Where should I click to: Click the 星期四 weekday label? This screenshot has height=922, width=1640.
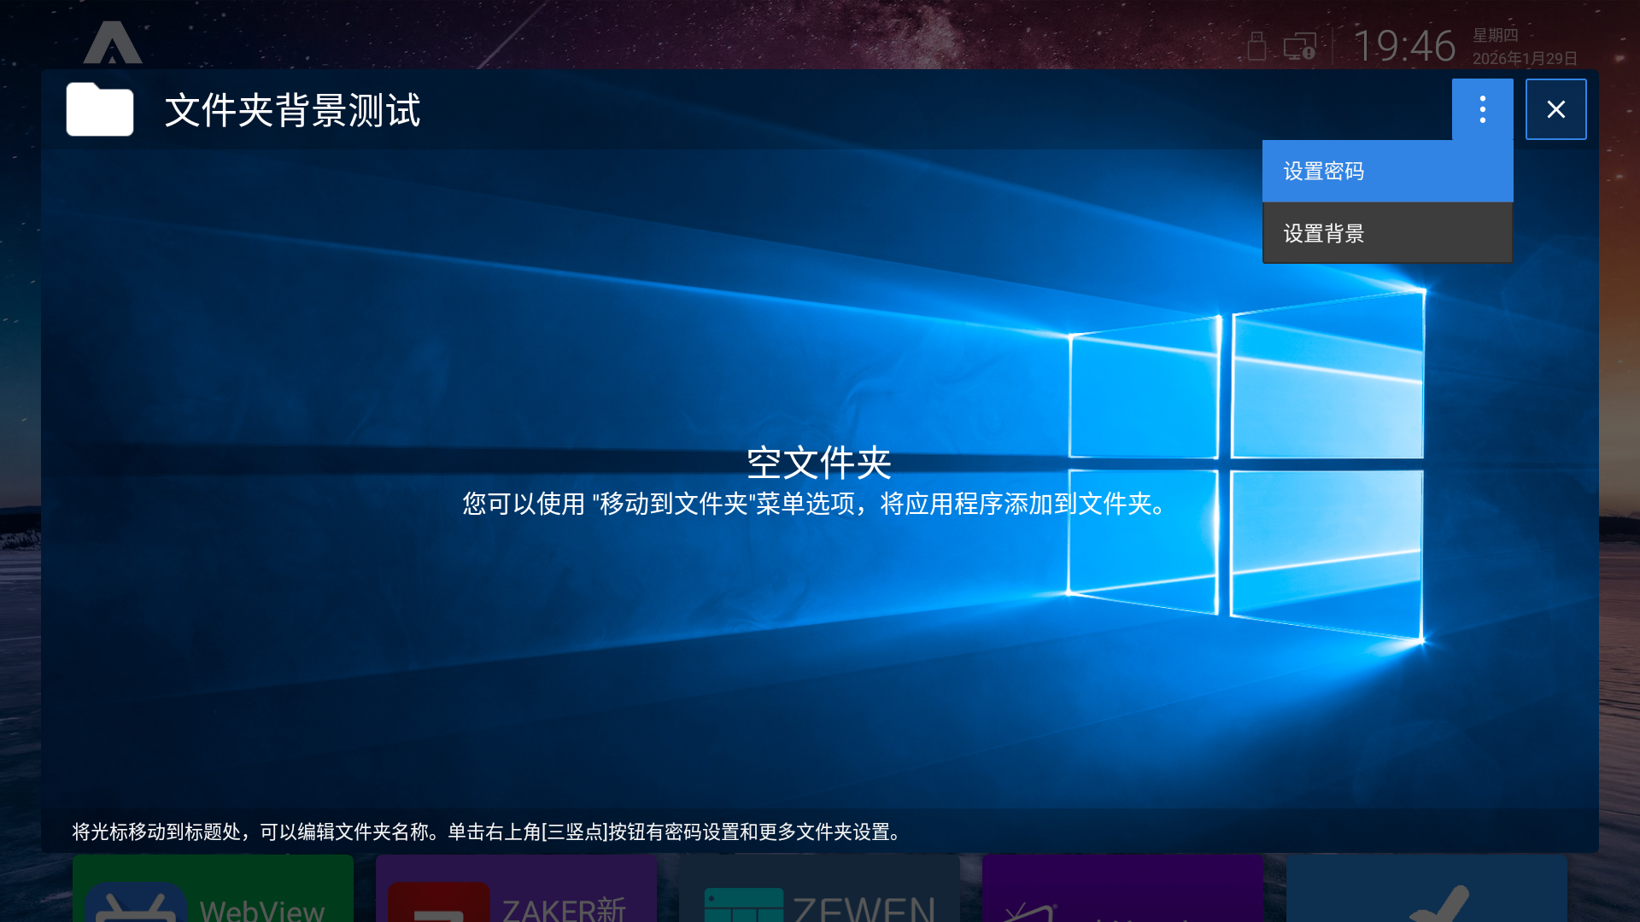coord(1495,35)
